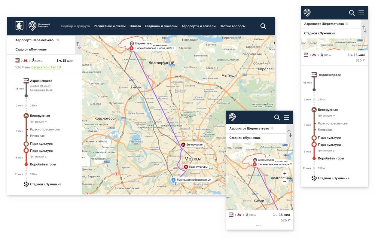
Task: Swap route direction in lower mobile view
Action: click(289, 133)
